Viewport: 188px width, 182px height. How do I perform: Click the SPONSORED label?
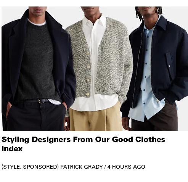point(40,167)
